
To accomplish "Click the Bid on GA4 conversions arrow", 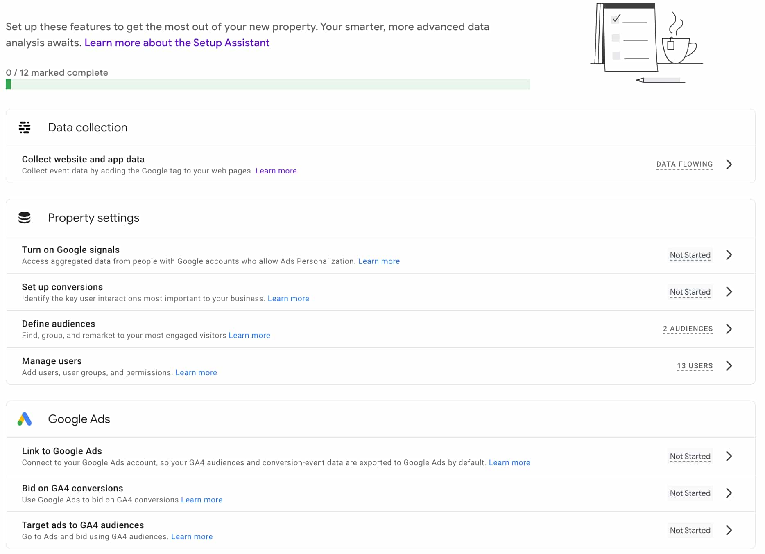I will pyautogui.click(x=729, y=493).
